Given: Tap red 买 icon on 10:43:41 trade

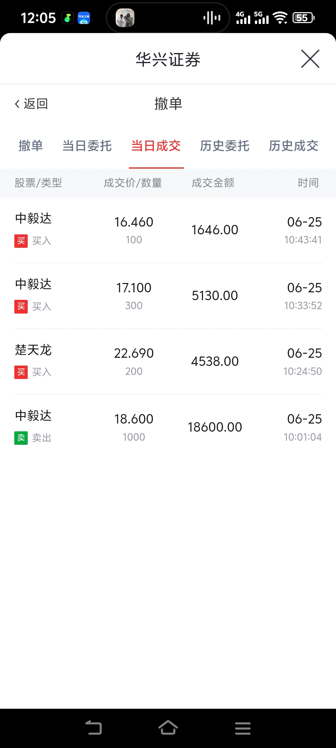Looking at the screenshot, I should point(21,241).
